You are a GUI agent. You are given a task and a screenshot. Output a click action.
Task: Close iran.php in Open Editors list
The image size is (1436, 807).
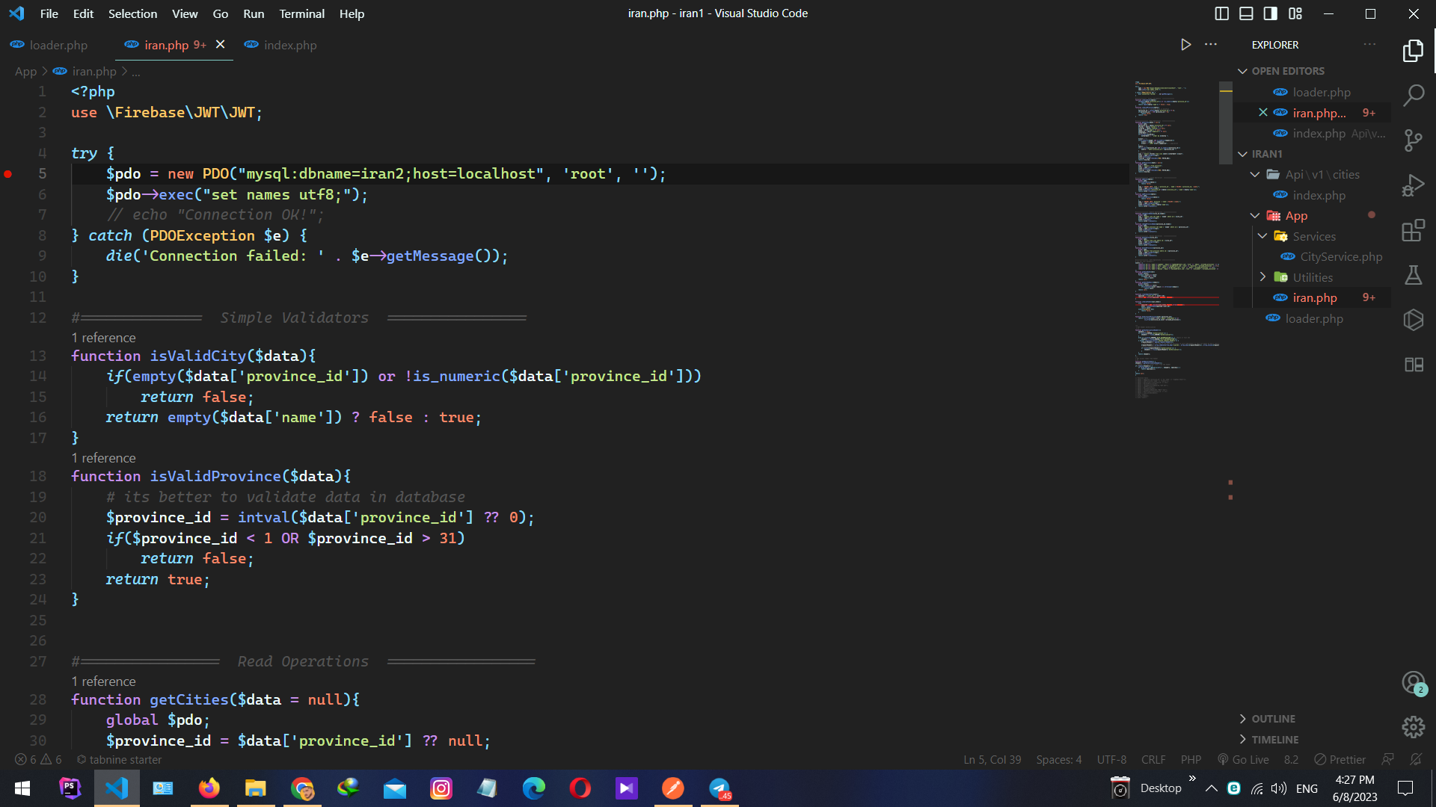pos(1262,113)
